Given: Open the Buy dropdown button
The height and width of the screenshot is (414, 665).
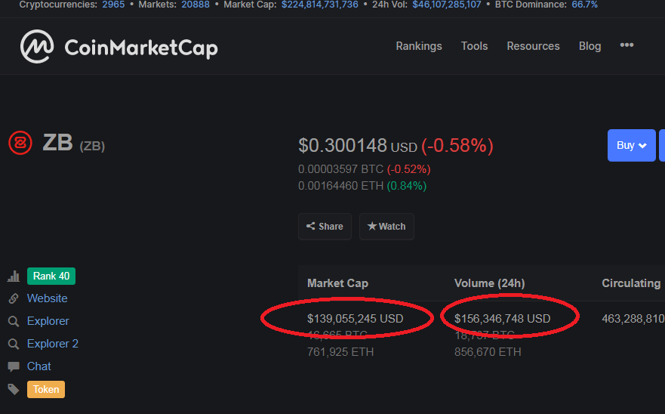Looking at the screenshot, I should coord(631,146).
